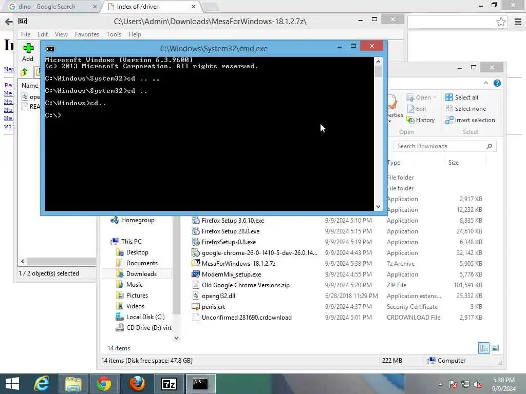This screenshot has width=526, height=394.
Task: Click Edit in Explorer ribbon
Action: click(x=417, y=109)
